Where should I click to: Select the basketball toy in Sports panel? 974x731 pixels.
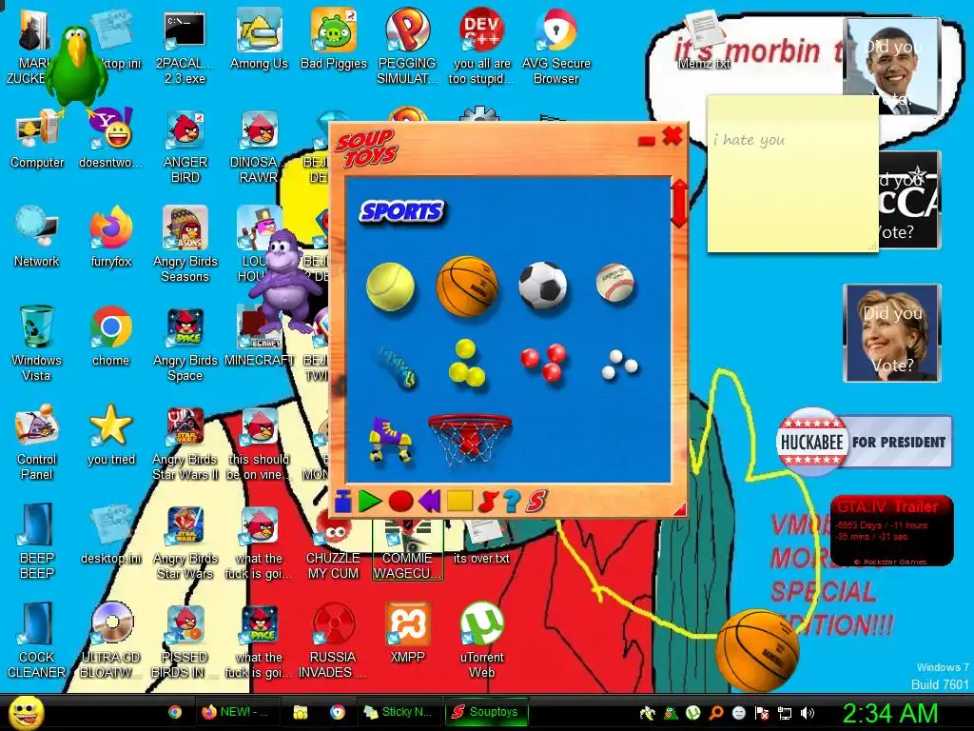(466, 286)
